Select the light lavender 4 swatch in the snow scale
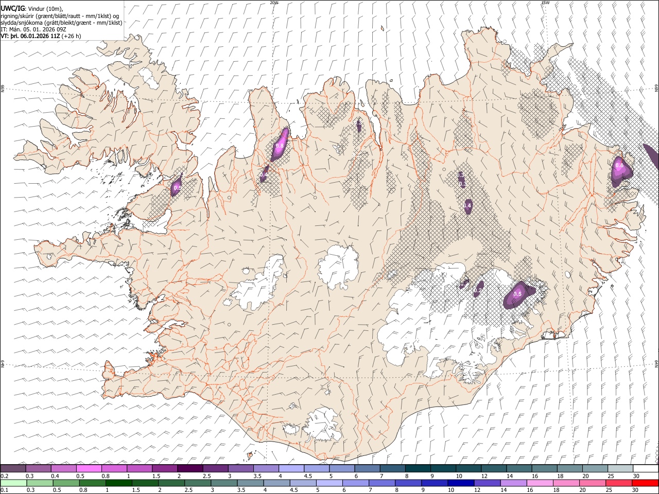This screenshot has width=659, height=494. [291, 468]
